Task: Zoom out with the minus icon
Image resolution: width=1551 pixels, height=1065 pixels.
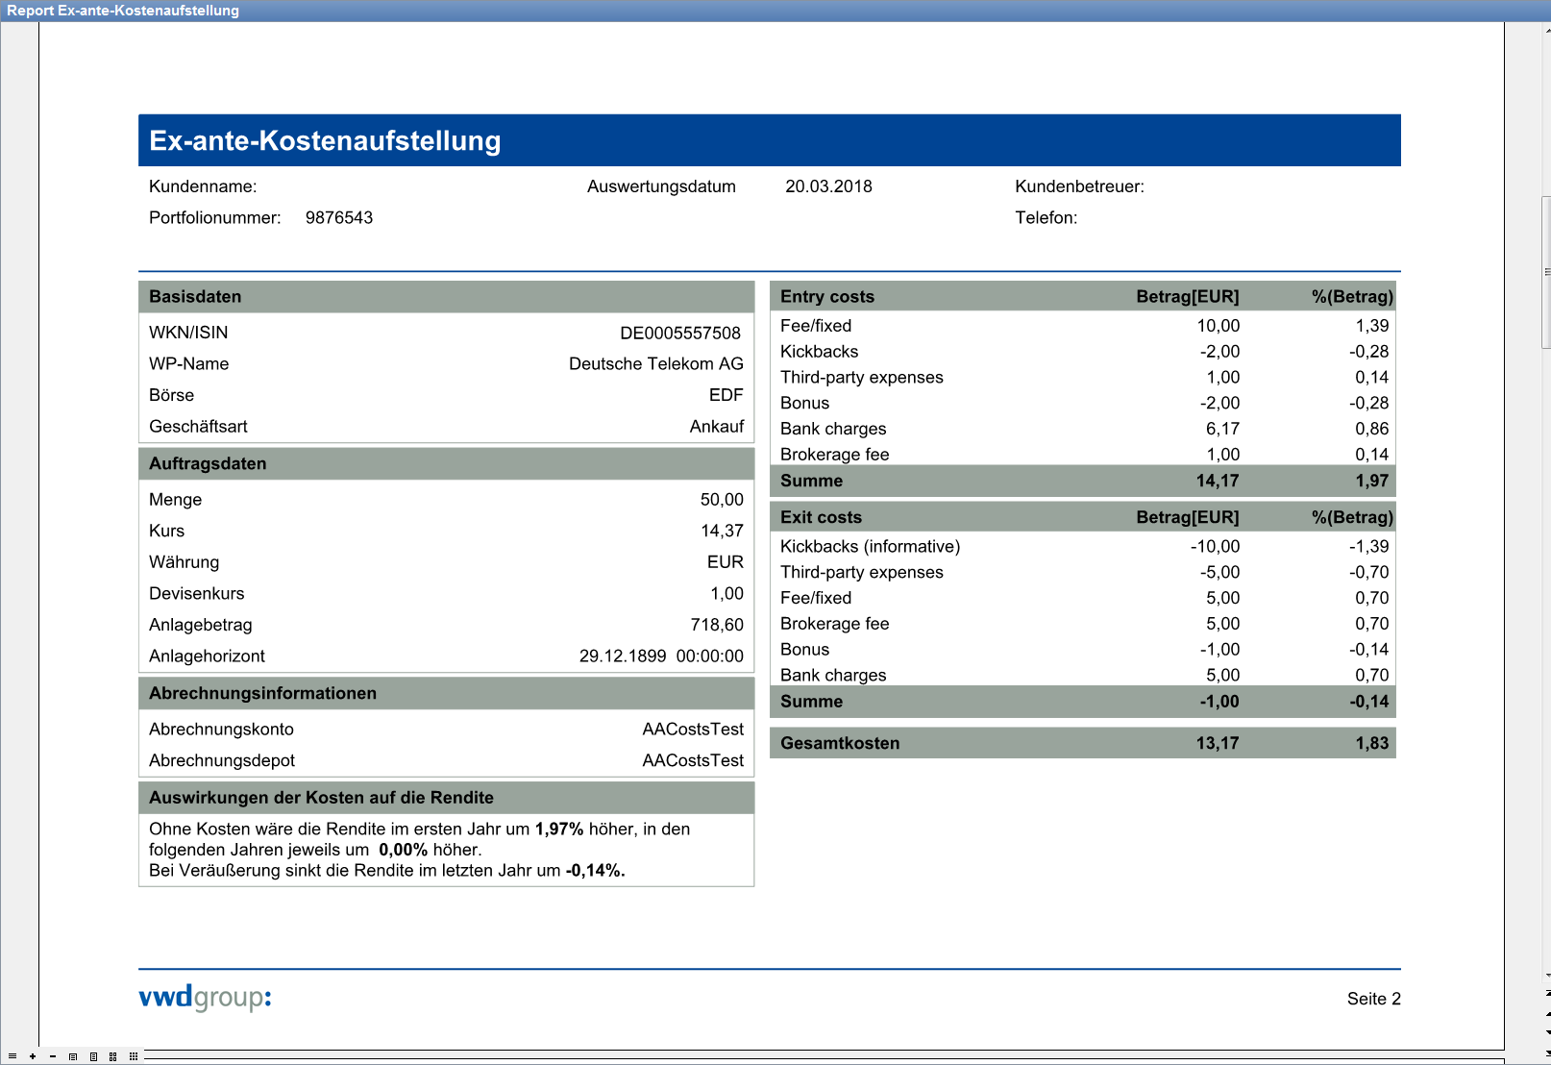Action: coord(53,1055)
